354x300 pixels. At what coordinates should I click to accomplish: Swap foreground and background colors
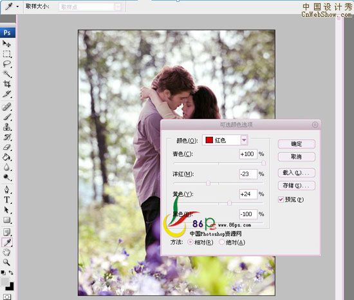pos(11,273)
